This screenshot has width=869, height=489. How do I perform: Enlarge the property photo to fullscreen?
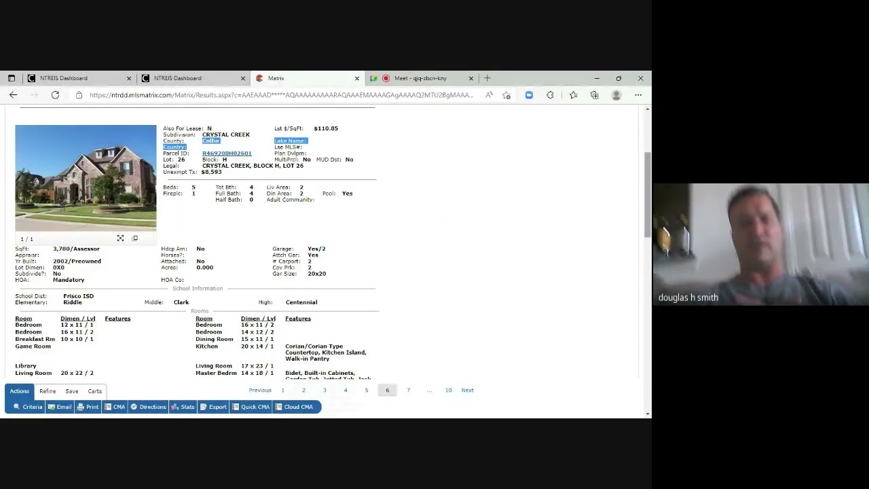[120, 238]
